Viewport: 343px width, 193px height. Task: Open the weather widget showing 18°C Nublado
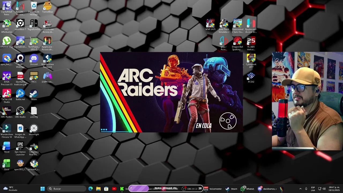point(10,189)
